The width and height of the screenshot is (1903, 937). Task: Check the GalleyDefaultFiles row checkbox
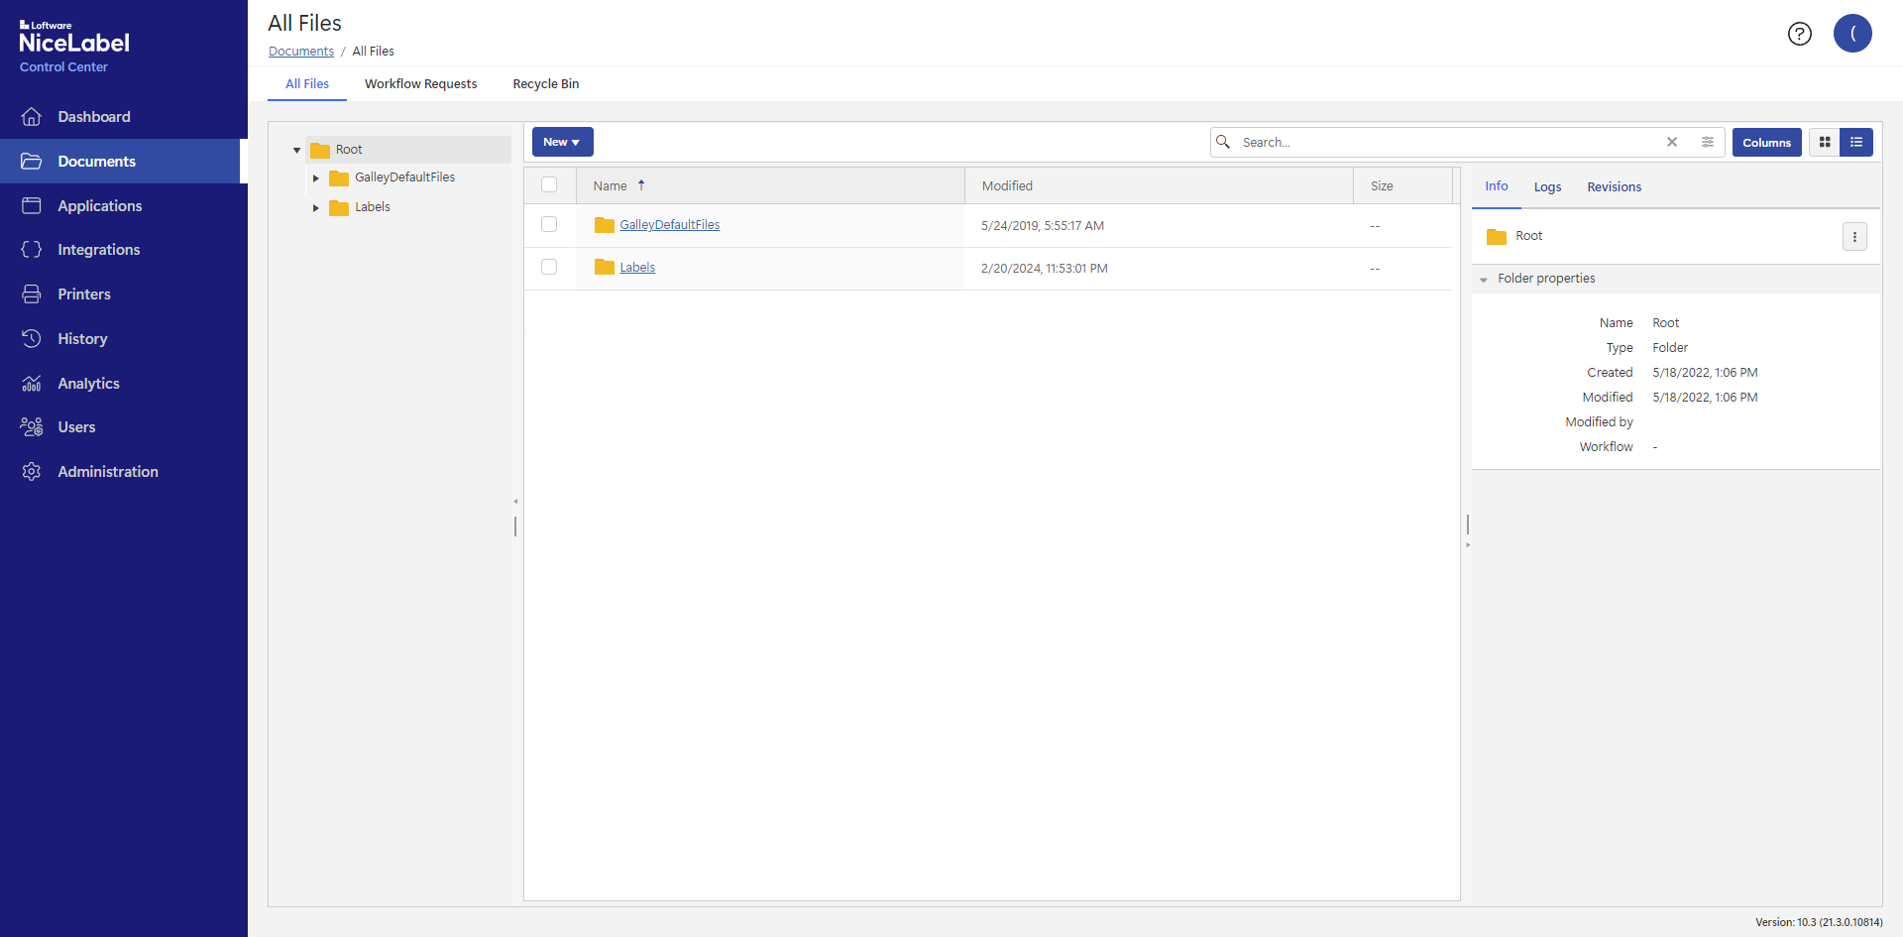point(550,224)
